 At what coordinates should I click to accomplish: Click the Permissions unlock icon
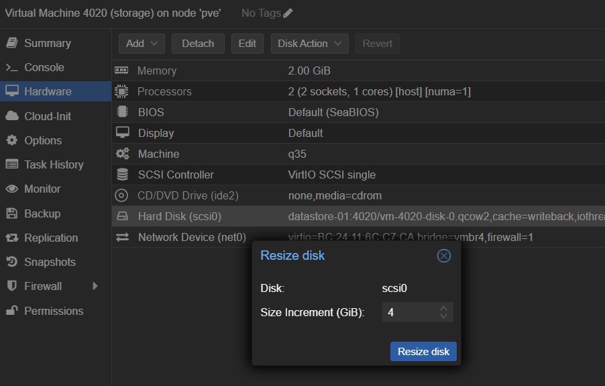[x=11, y=311]
